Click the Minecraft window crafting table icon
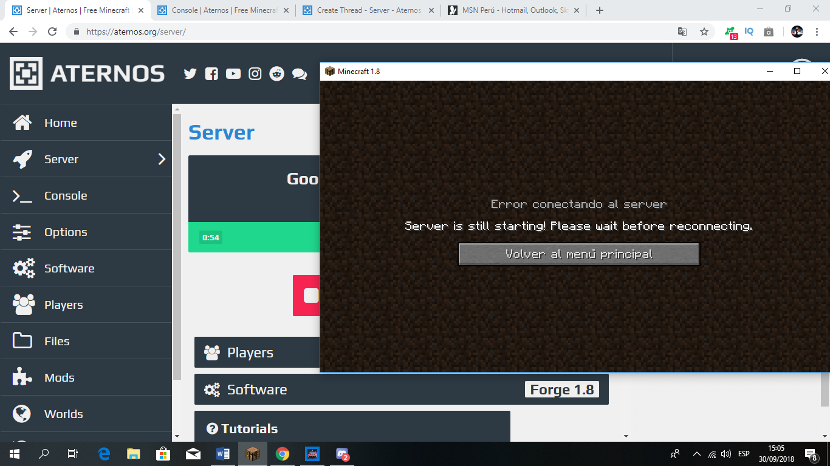Image resolution: width=830 pixels, height=466 pixels. [x=330, y=71]
